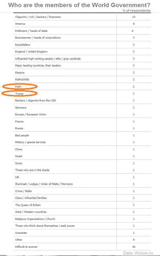
Task: Select the Bad people row
Action: click(x=82, y=135)
